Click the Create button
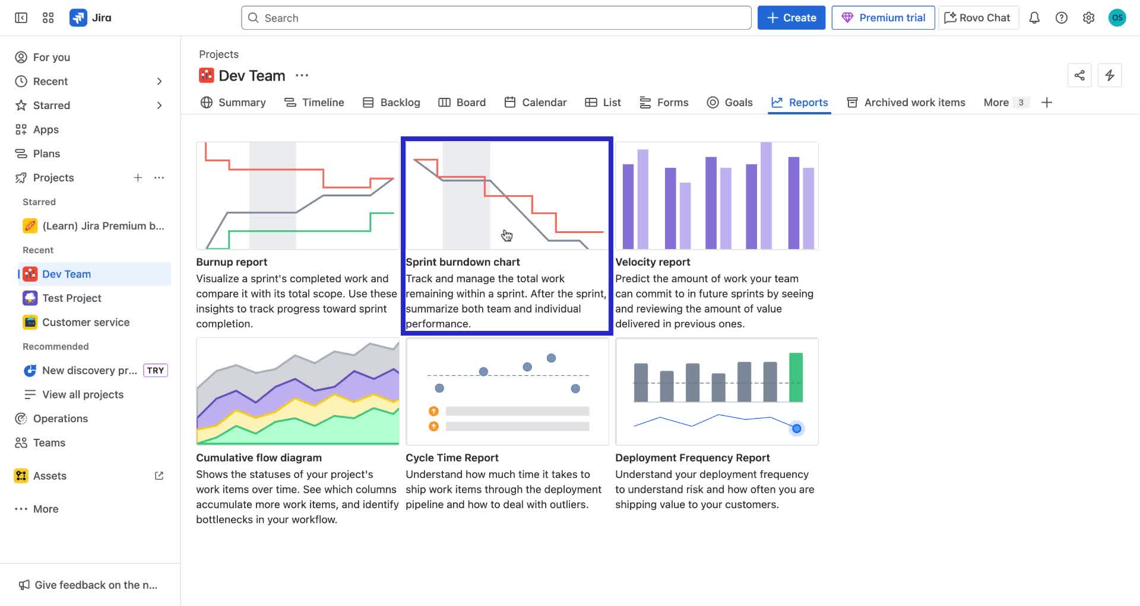 791,17
